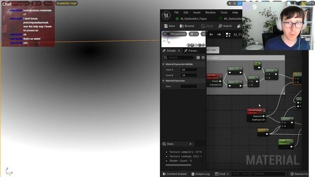Click the select mode cursor tool in the top toolbar
315x177 pixels.
click(230, 3)
